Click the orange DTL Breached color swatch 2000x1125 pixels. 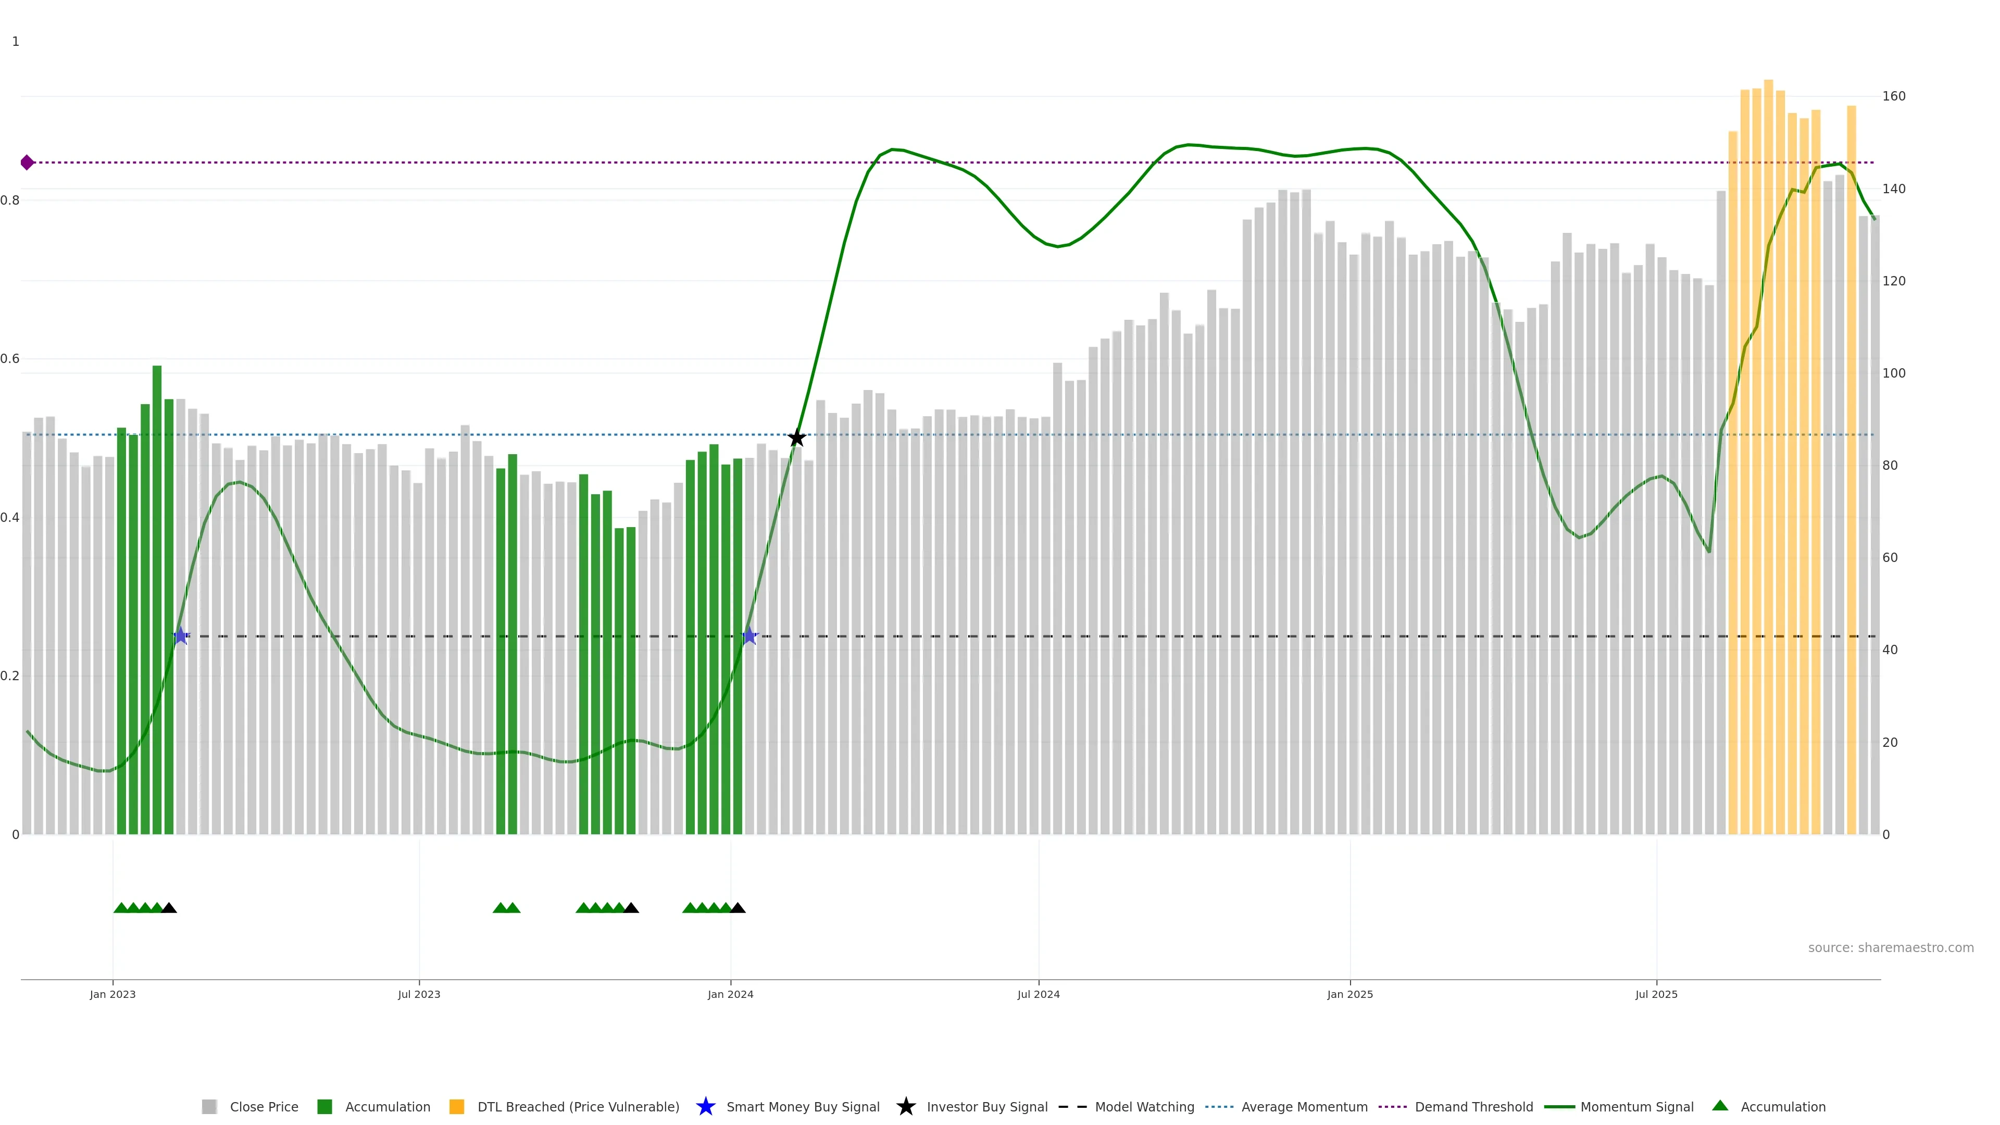(x=457, y=1106)
